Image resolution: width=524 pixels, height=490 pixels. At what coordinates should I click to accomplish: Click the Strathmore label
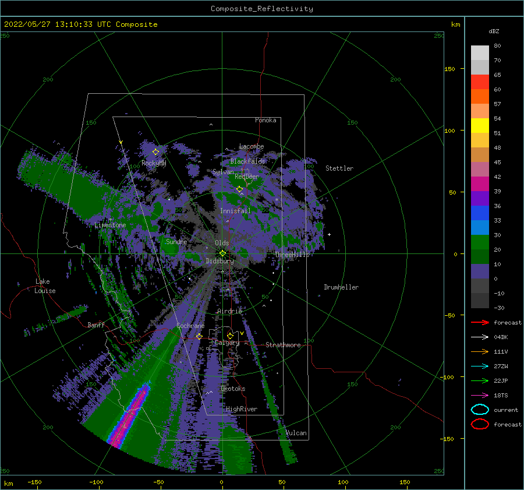pos(283,345)
